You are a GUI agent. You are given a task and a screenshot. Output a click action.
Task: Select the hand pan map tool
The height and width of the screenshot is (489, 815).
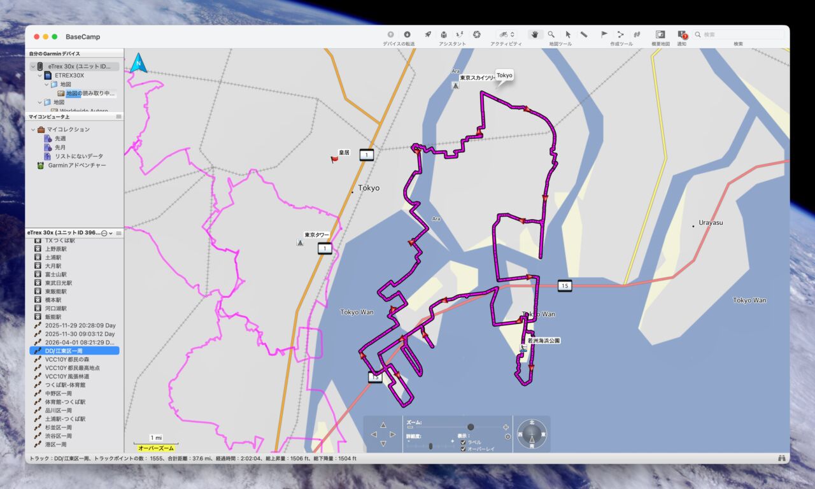[535, 34]
